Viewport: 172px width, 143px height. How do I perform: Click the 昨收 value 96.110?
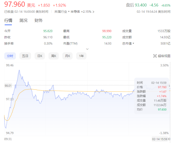[48, 37]
